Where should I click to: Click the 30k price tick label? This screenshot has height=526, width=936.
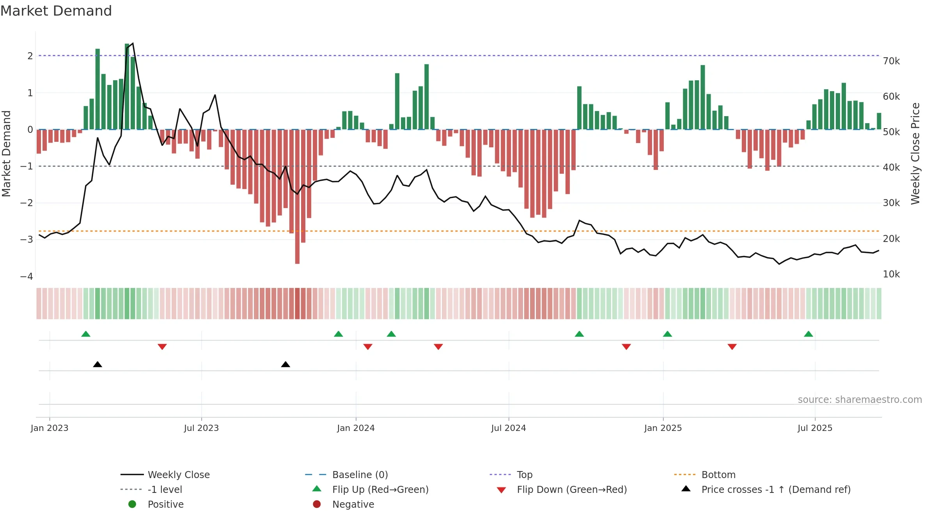click(x=892, y=203)
